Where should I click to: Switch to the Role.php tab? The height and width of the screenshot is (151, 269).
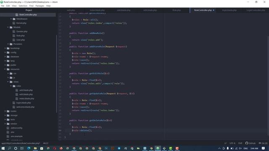(x=177, y=10)
